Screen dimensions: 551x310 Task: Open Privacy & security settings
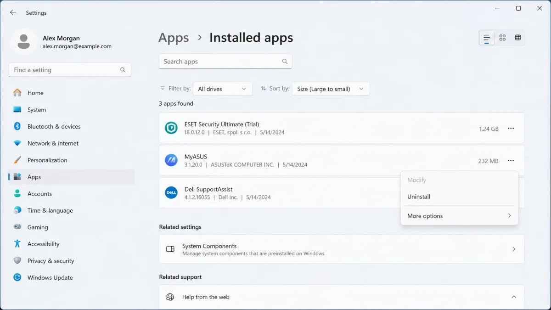click(x=72, y=261)
